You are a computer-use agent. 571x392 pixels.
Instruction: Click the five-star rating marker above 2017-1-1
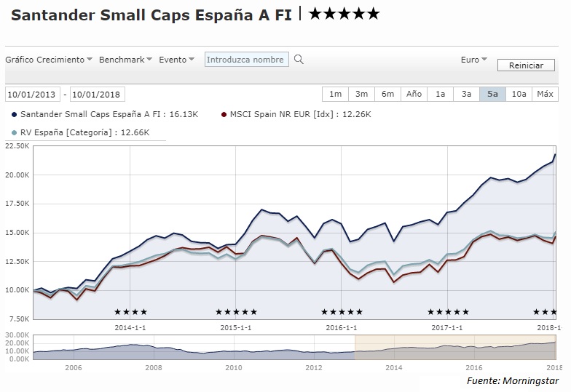[448, 312]
